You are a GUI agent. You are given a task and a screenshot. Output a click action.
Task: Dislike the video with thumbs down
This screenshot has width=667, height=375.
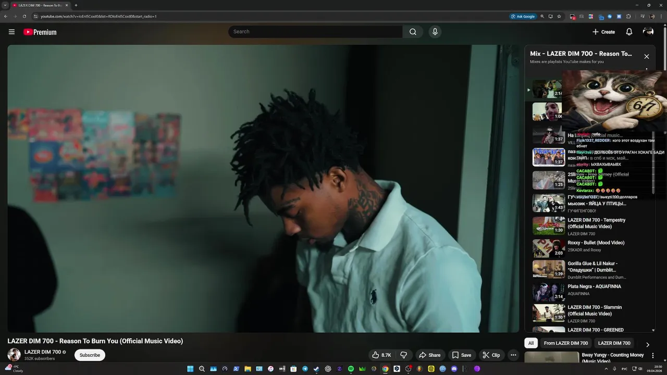point(403,355)
